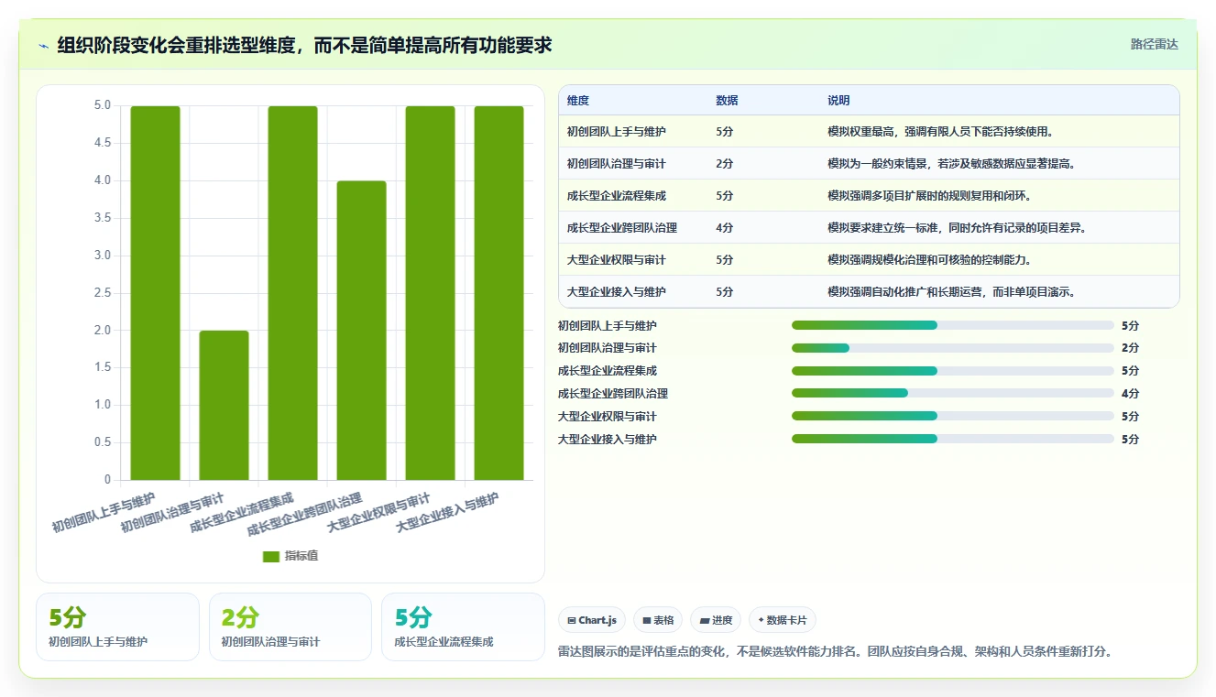Click the y-axis label 5.0
Image resolution: width=1216 pixels, height=697 pixels.
[103, 106]
